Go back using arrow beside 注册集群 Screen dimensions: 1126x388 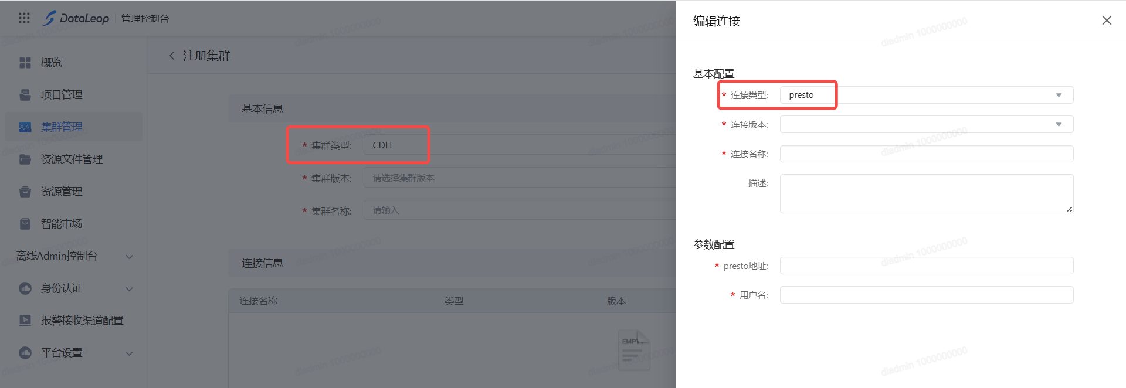click(172, 56)
